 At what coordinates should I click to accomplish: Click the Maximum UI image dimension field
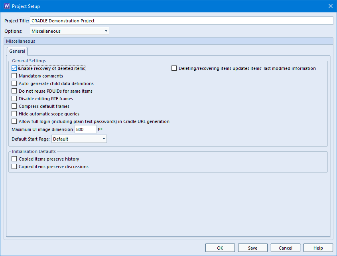coord(85,129)
